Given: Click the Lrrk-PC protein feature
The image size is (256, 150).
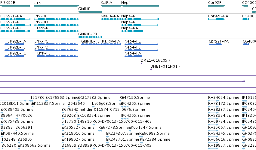Looking at the screenshot, I should coord(56,44).
